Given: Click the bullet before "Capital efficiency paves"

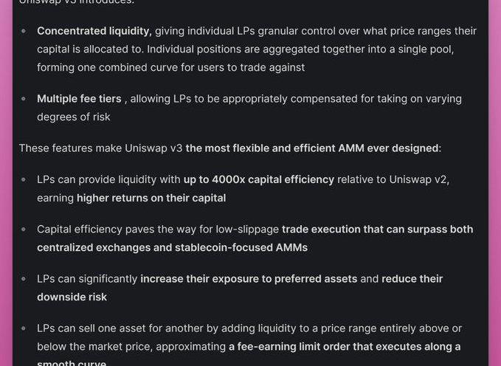Looking at the screenshot, I should click(24, 229).
